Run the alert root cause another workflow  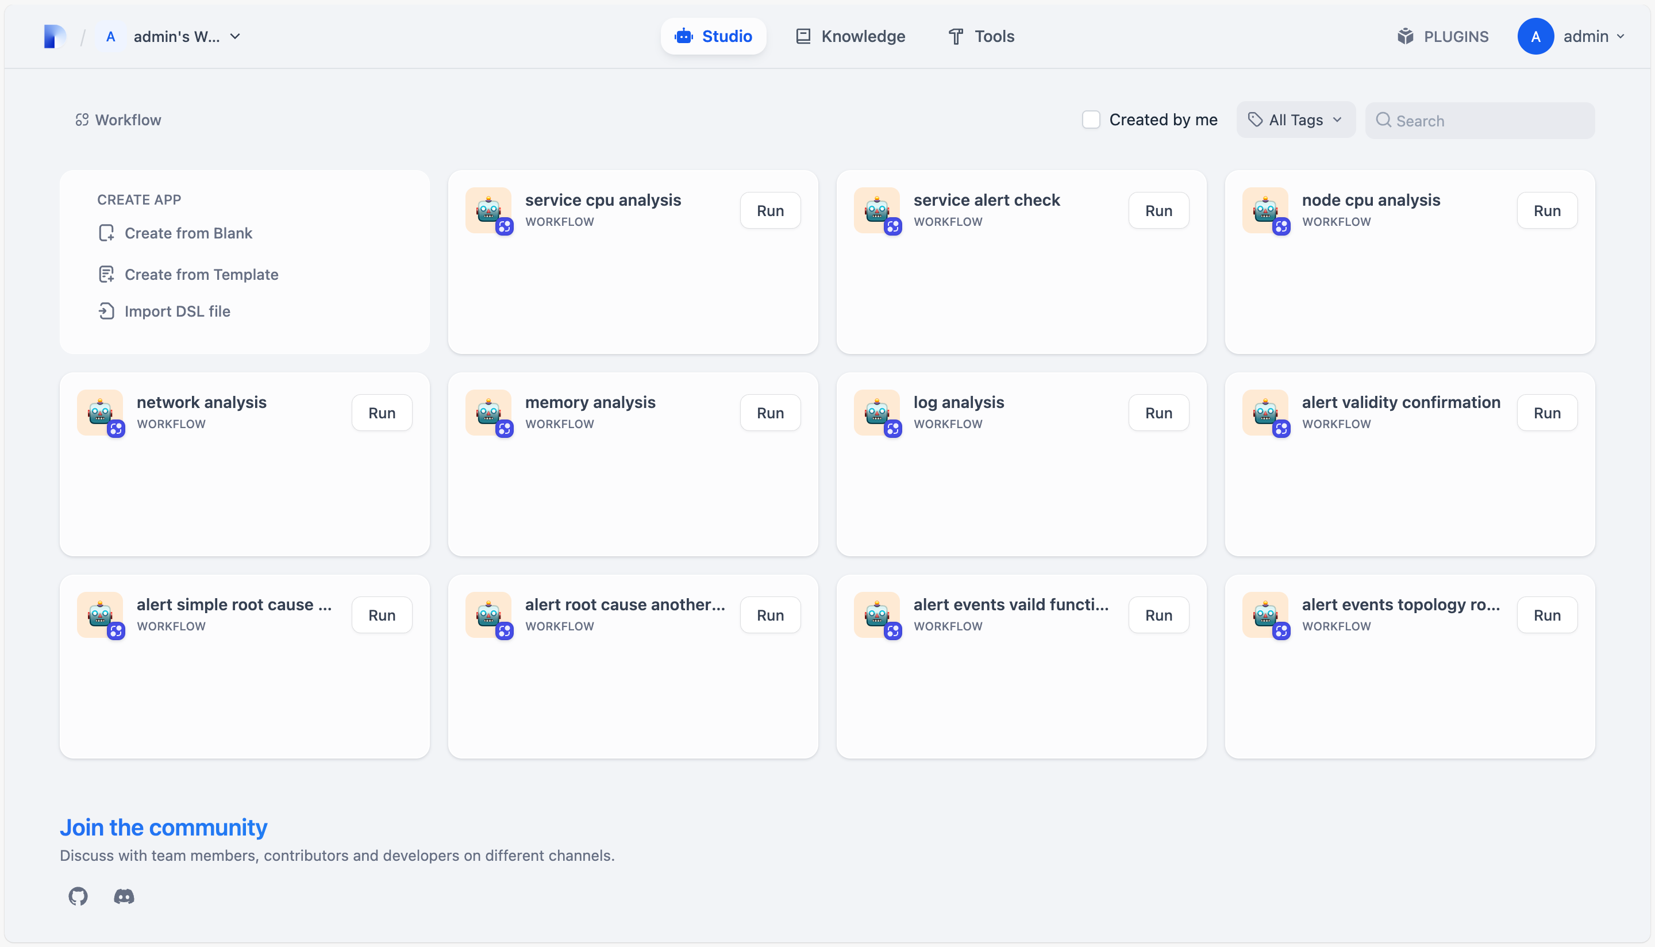[770, 615]
